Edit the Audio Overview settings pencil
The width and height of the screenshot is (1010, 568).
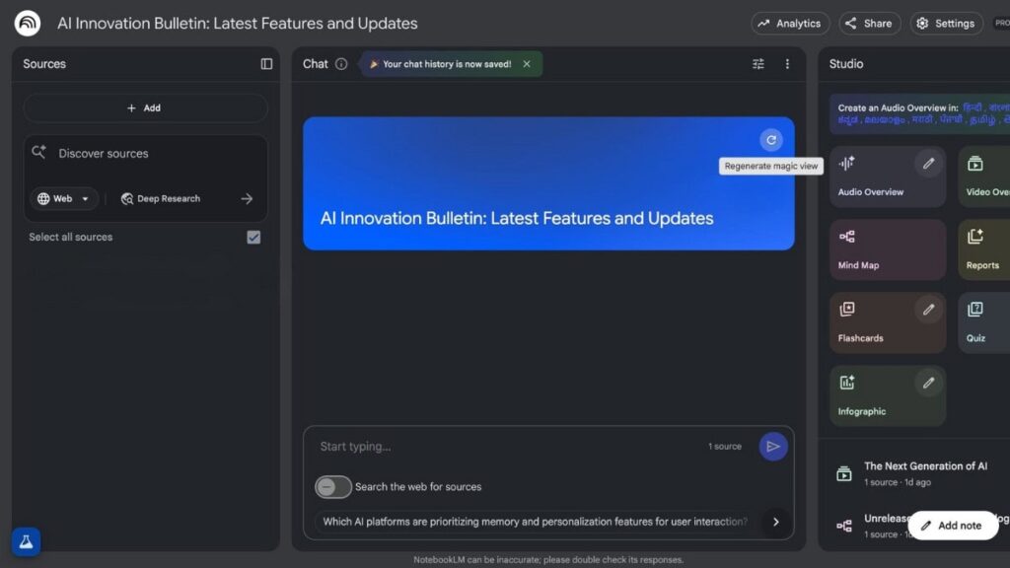[x=928, y=164]
